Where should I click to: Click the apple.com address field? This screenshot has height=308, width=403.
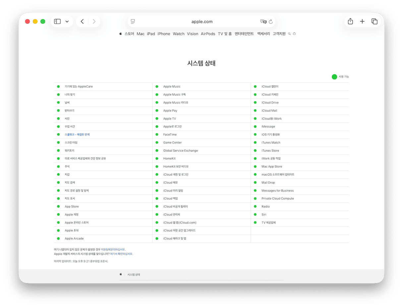tap(202, 22)
